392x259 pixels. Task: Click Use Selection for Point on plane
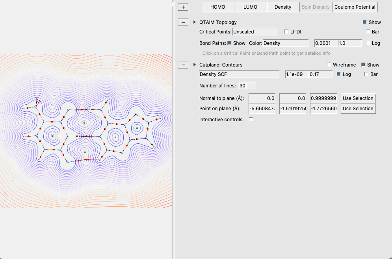(358, 108)
